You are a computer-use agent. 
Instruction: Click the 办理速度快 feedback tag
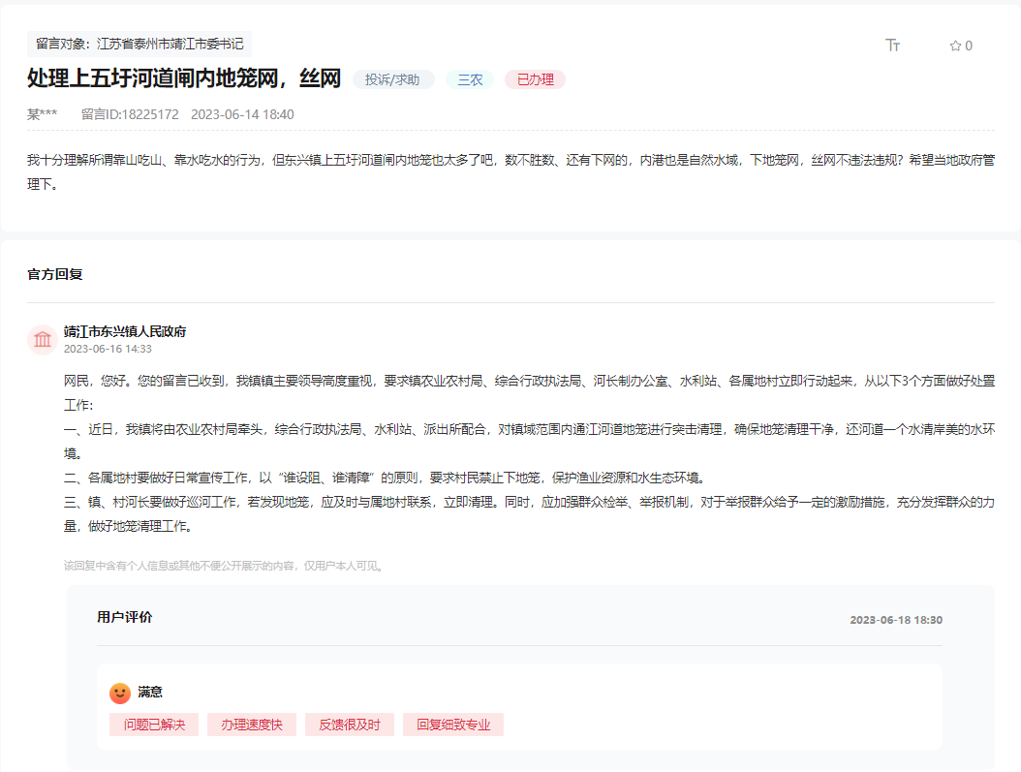(x=251, y=724)
